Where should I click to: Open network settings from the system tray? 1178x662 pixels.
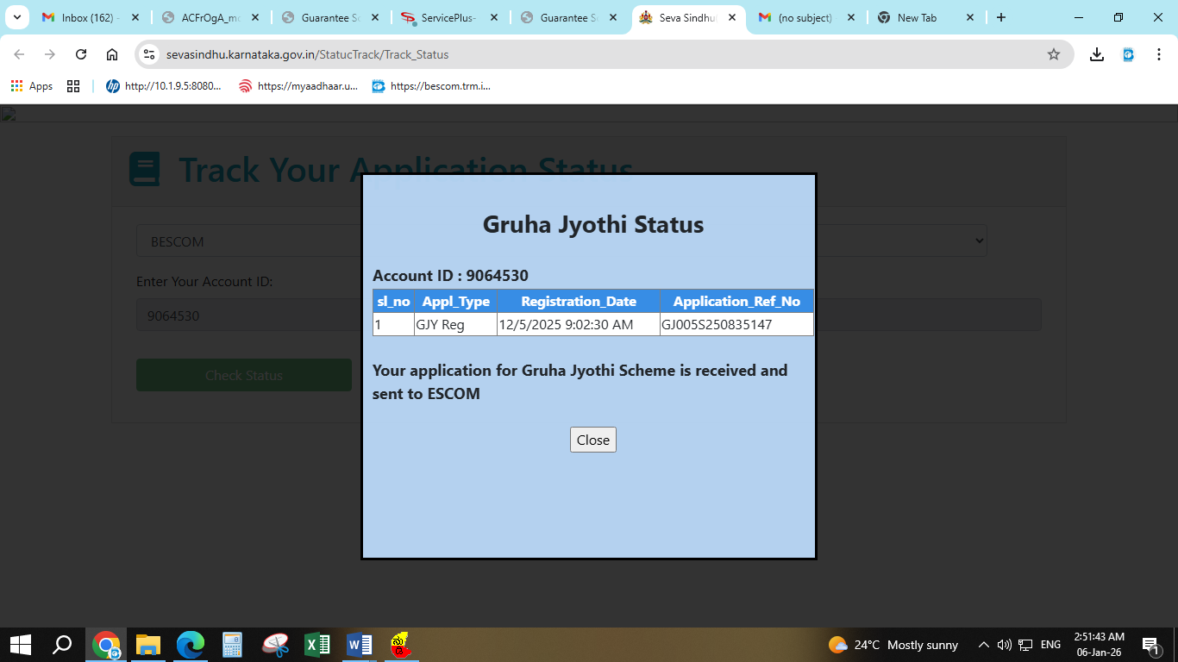pyautogui.click(x=1025, y=645)
